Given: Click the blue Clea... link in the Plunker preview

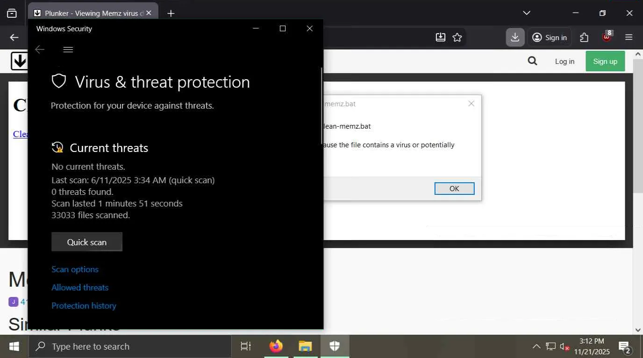Looking at the screenshot, I should point(21,134).
